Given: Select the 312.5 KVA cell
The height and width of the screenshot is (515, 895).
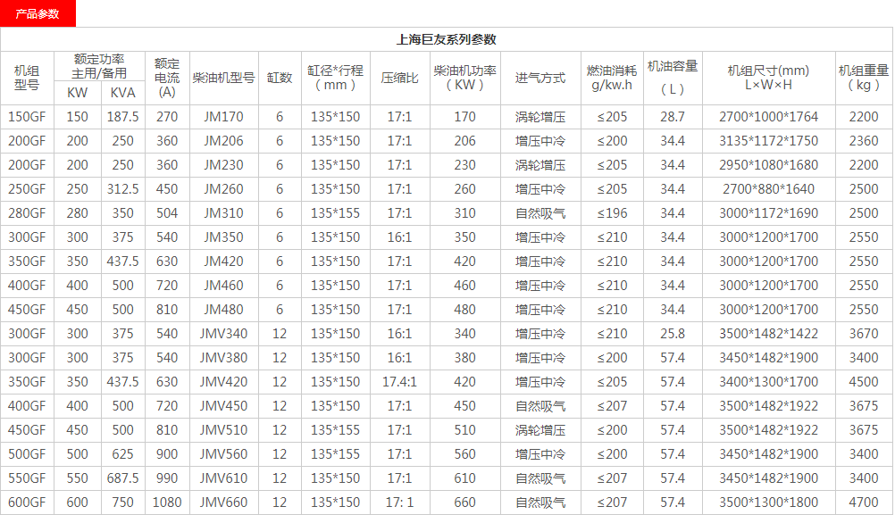Looking at the screenshot, I should click(122, 189).
